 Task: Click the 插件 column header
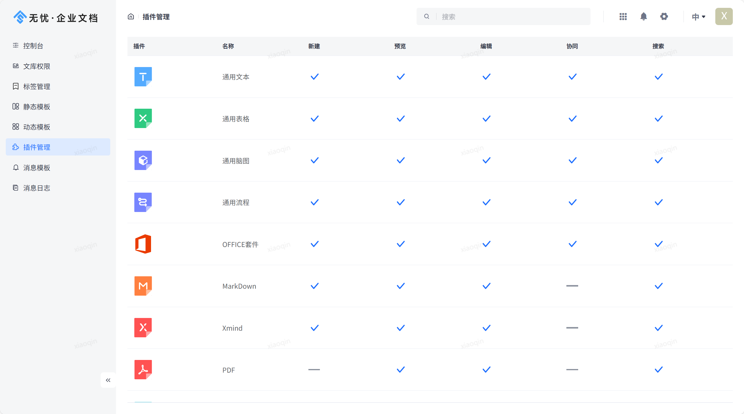[x=139, y=46]
